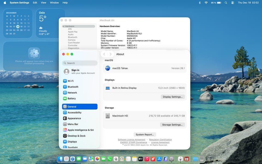Open the Apple menu
262x164 pixels.
[5, 3]
